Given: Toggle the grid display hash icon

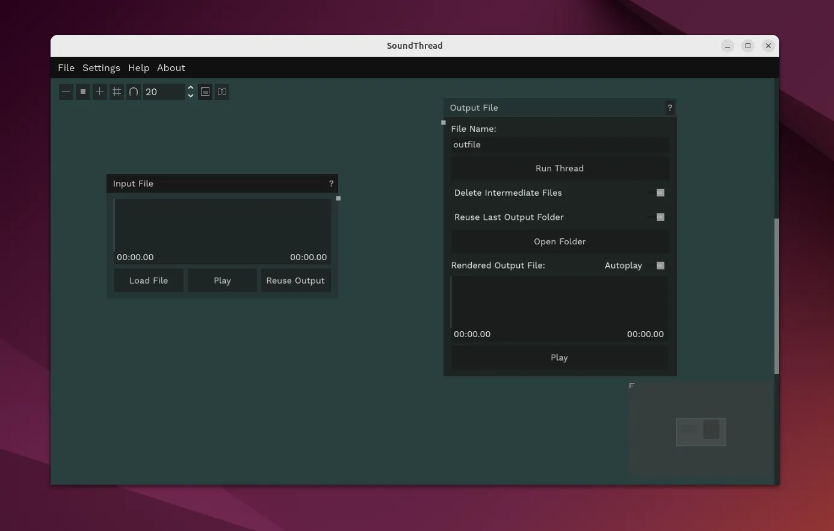Looking at the screenshot, I should 117,92.
